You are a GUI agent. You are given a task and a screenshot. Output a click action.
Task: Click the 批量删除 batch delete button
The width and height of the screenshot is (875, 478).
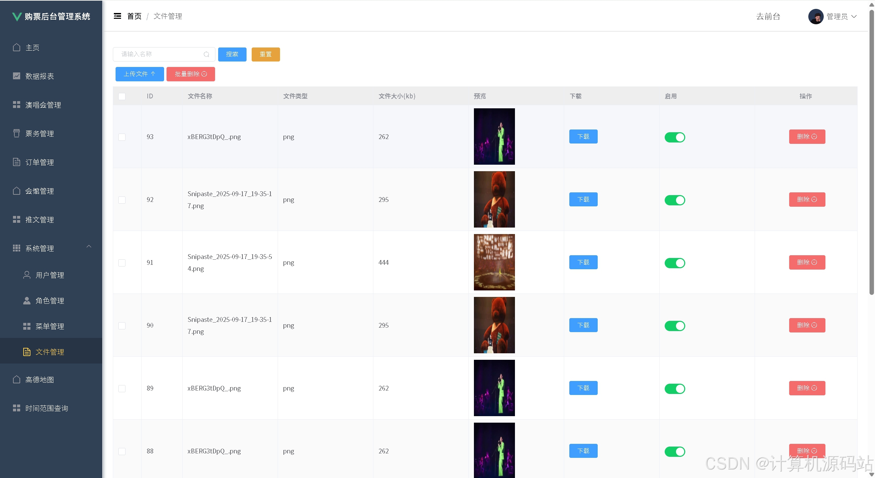tap(191, 74)
